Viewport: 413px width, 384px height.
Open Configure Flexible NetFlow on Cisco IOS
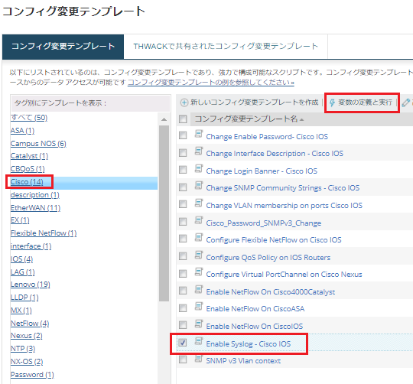[x=273, y=240]
